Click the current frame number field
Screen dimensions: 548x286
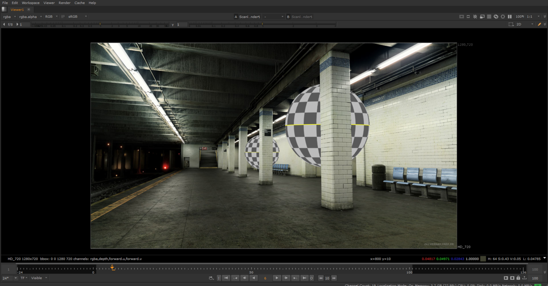[265, 278]
